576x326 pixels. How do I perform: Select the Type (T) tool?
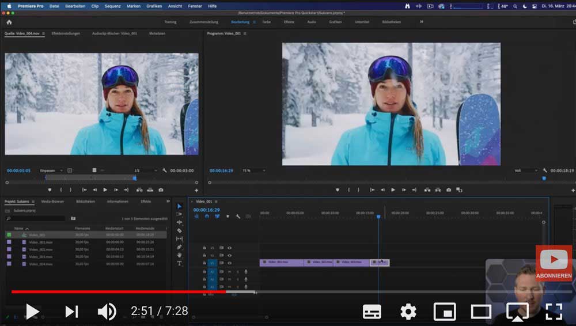pos(179,263)
